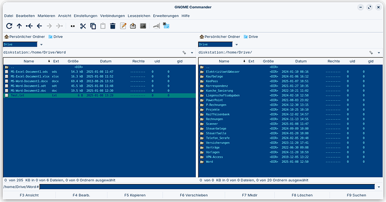
Task: Select the VPN-Access folder row
Action: tap(290, 157)
